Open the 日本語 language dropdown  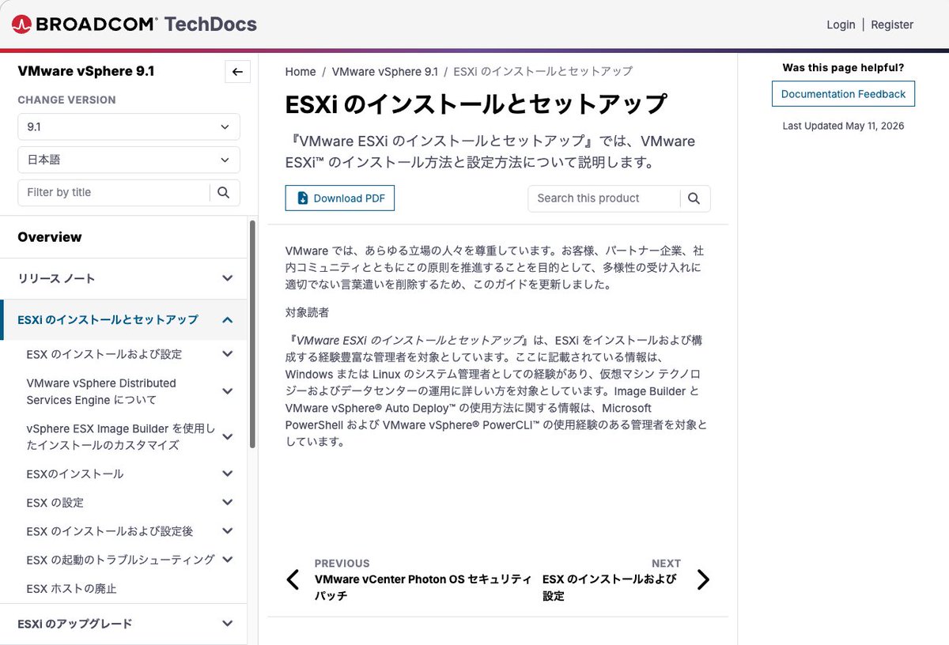129,160
